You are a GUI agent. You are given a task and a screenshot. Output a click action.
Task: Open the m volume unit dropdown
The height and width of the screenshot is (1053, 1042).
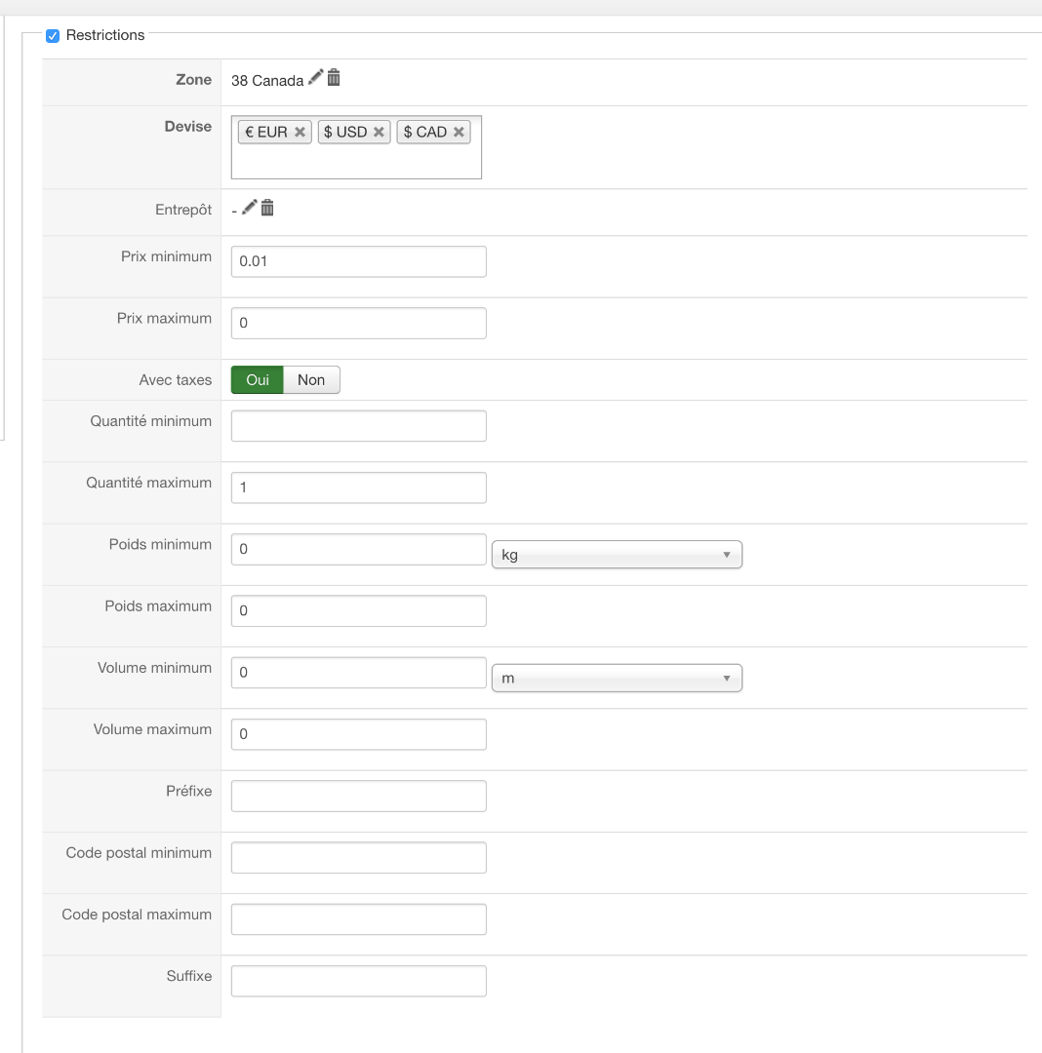617,678
